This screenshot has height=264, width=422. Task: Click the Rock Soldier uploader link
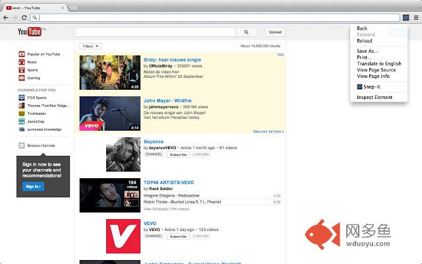pos(161,189)
